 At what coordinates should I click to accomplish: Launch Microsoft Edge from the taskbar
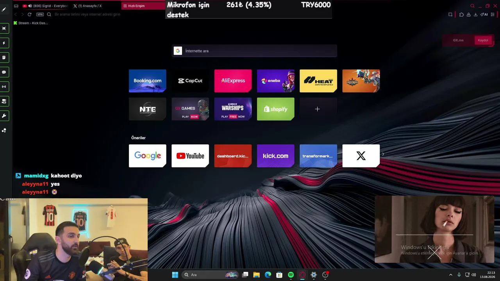click(268, 275)
